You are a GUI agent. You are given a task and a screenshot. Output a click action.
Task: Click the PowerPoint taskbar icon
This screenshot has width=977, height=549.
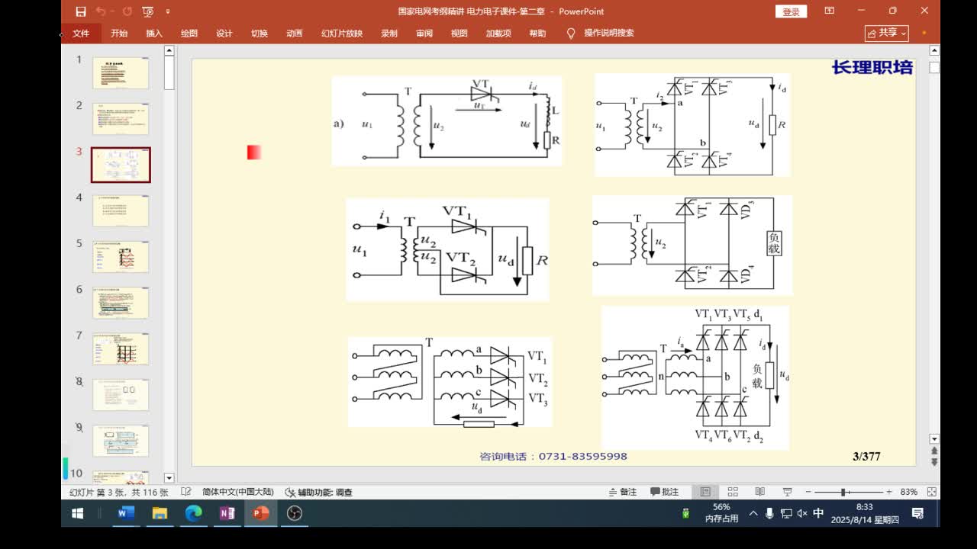[261, 514]
